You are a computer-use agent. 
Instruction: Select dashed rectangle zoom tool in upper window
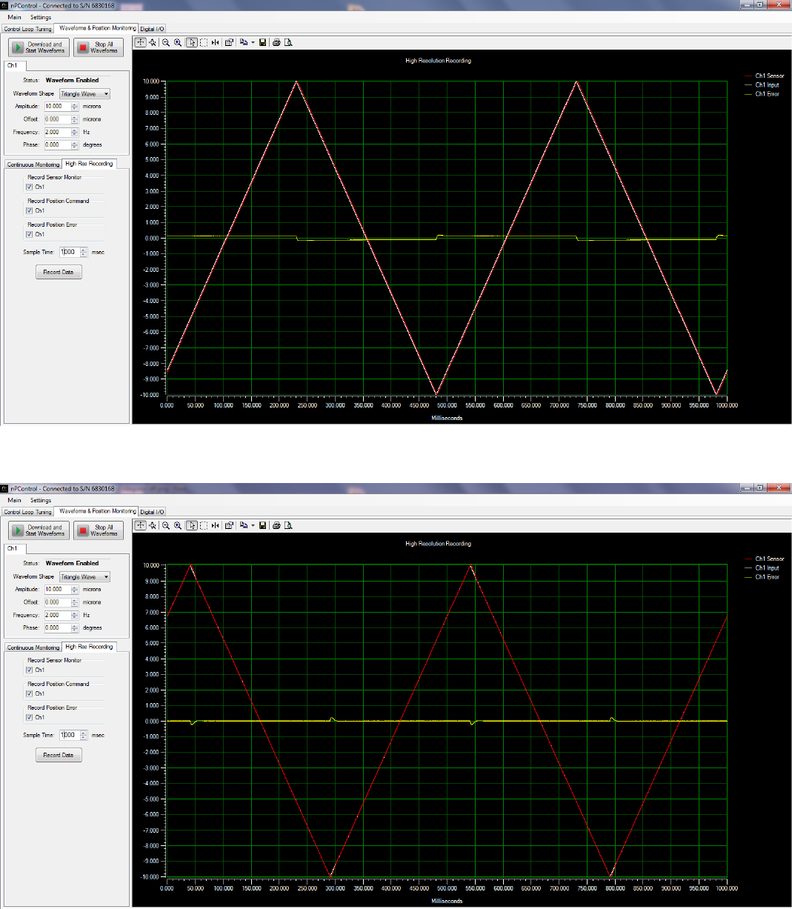tap(203, 42)
